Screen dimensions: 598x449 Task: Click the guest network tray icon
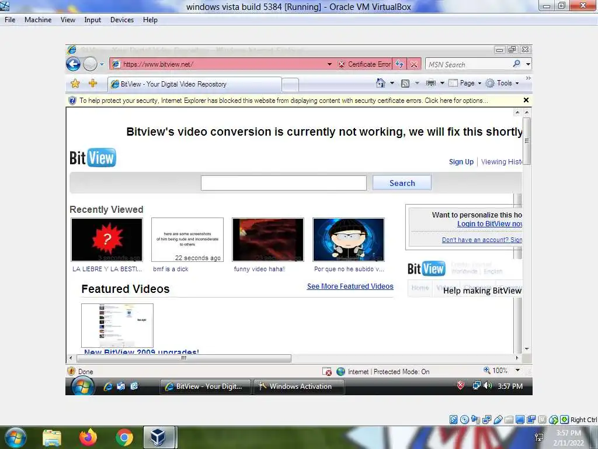[x=477, y=386]
